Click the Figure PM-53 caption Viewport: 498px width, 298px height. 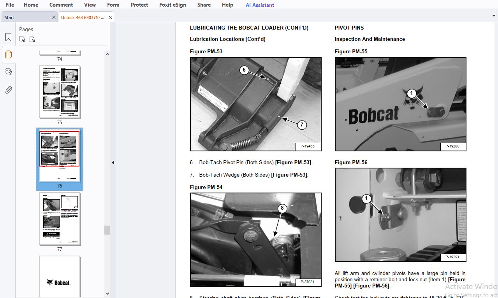[x=206, y=51]
